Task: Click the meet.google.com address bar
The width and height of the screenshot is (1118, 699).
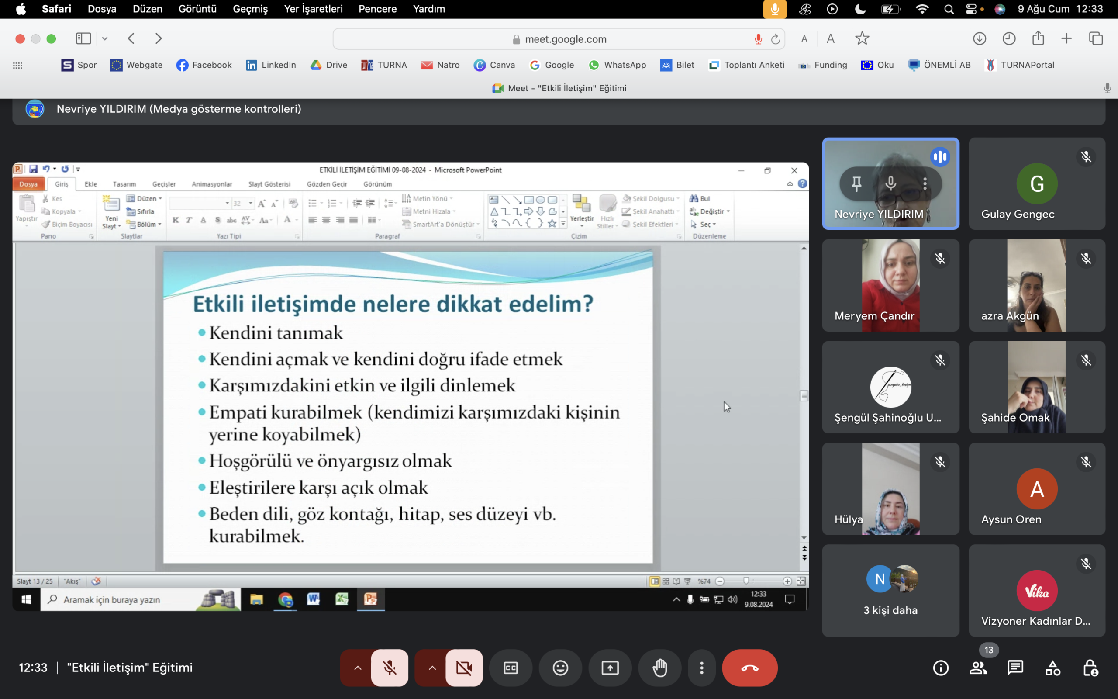Action: 565,39
